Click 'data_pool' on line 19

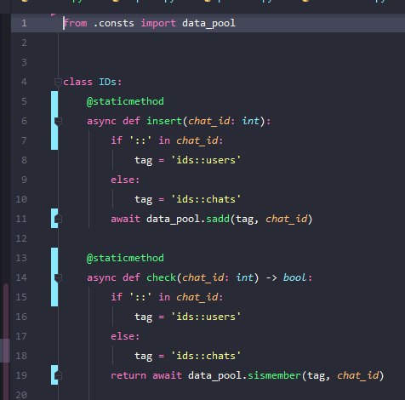pyautogui.click(x=214, y=376)
